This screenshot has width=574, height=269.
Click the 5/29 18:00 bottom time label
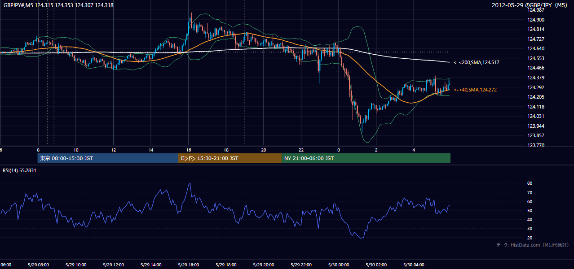pyautogui.click(x=226, y=265)
